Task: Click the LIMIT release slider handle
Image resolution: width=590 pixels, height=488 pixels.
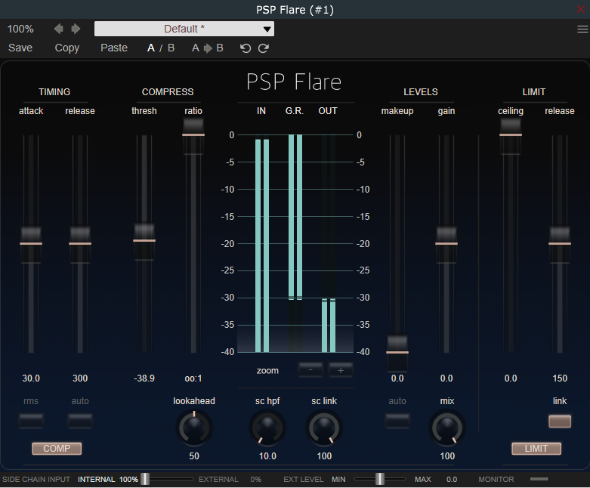Action: pyautogui.click(x=560, y=244)
